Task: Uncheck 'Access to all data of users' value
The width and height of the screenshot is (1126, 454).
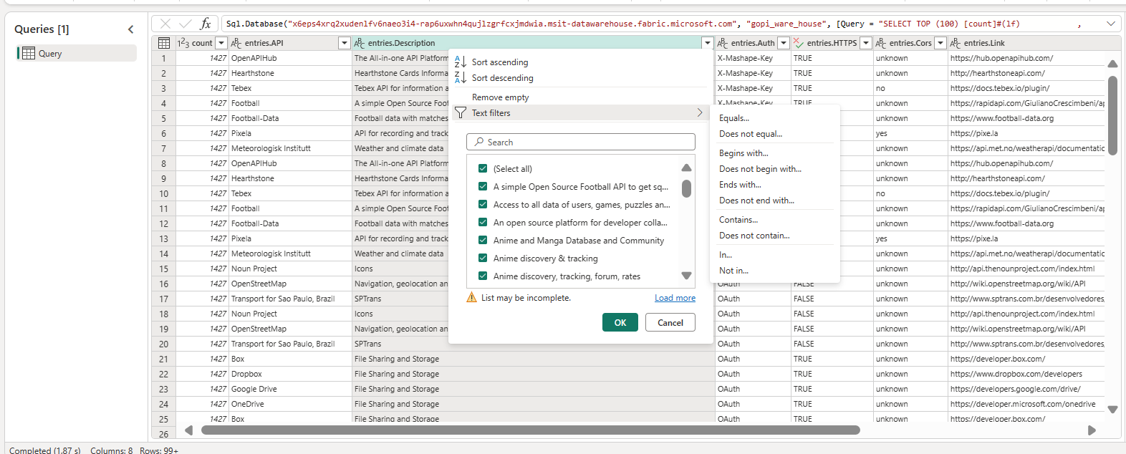Action: (x=483, y=204)
